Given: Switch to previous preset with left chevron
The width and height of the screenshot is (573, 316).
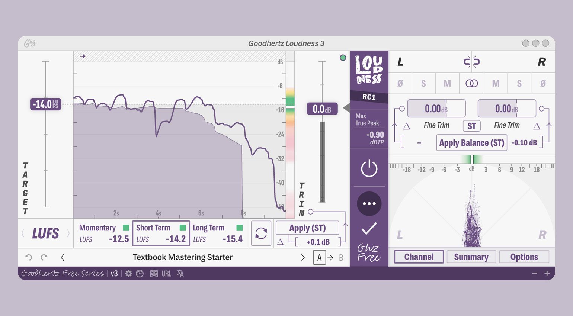Looking at the screenshot, I should [x=63, y=257].
